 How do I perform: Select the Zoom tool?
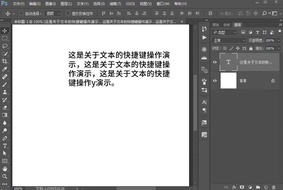pos(5,176)
